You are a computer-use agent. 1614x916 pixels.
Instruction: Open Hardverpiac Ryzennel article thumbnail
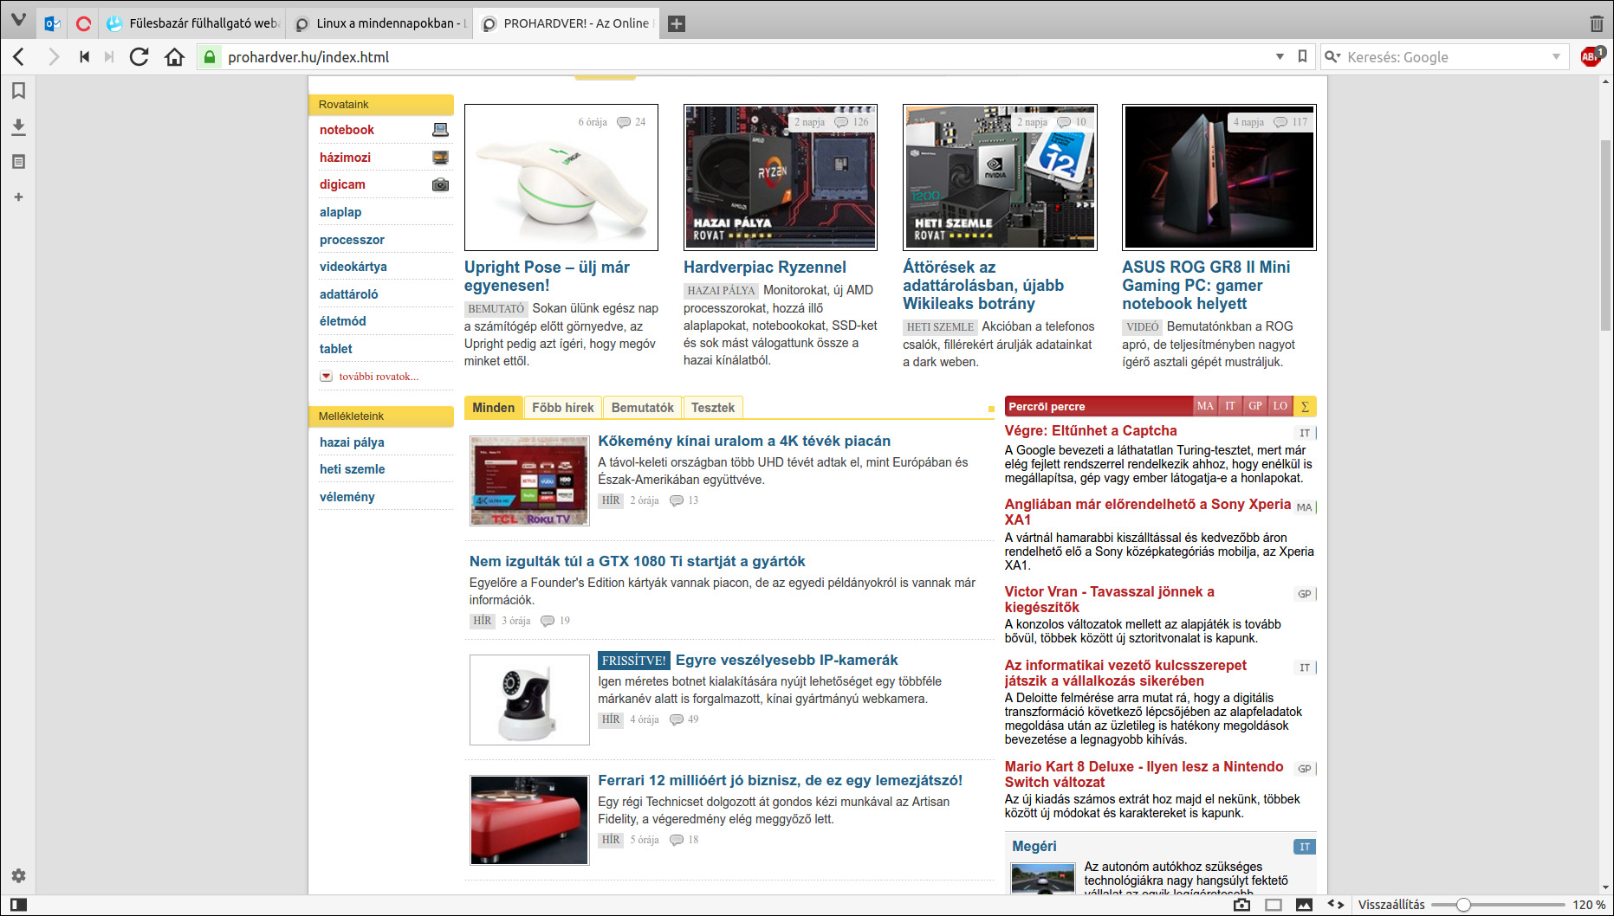781,177
